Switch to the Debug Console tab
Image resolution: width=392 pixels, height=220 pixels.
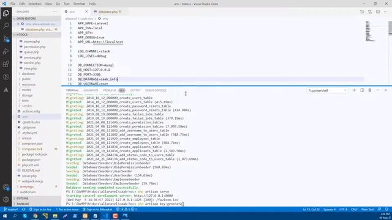click(x=156, y=90)
